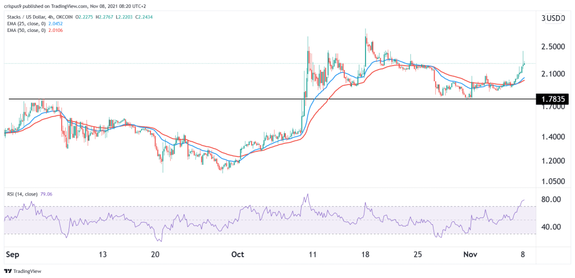Image resolution: width=575 pixels, height=278 pixels.
Task: Click the RSI 40.00 axis label
Action: 551,227
